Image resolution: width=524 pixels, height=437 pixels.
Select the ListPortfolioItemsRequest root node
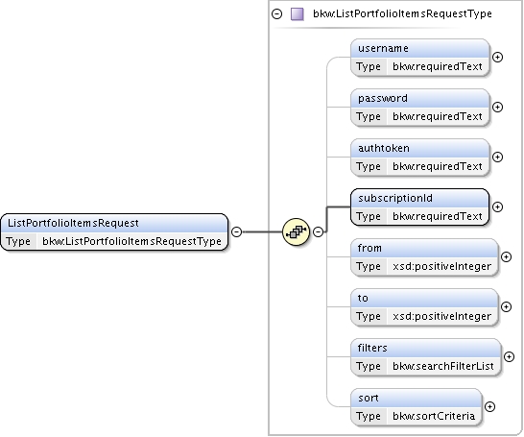pos(114,232)
